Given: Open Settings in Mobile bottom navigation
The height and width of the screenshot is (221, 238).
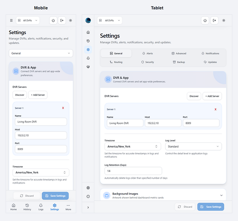Looking at the screenshot, I should (55, 207).
